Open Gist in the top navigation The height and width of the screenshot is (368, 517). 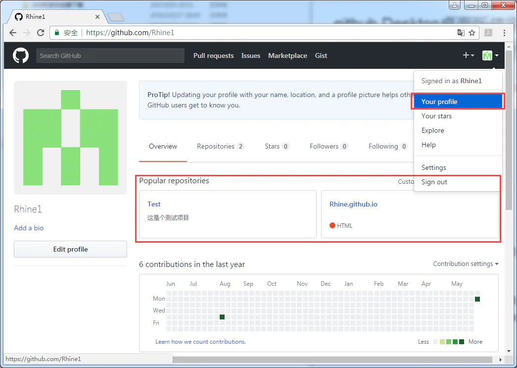(321, 55)
